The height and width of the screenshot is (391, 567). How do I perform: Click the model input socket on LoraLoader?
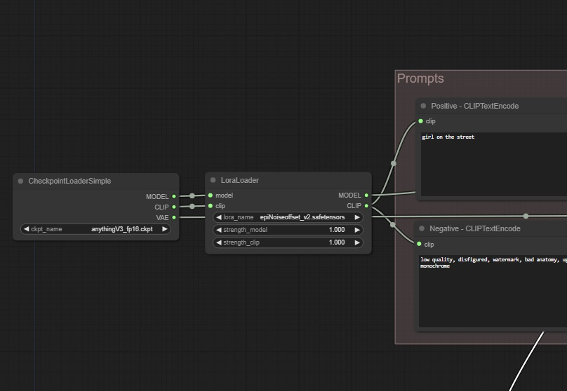click(x=211, y=195)
